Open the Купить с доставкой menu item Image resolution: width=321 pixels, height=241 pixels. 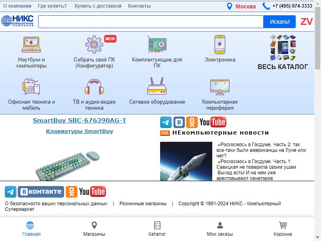pyautogui.click(x=98, y=6)
